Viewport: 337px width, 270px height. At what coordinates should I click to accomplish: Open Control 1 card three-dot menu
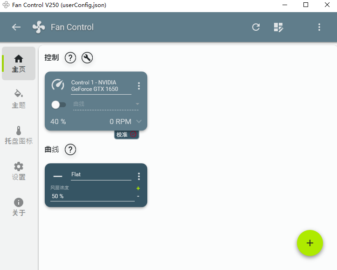(x=139, y=86)
